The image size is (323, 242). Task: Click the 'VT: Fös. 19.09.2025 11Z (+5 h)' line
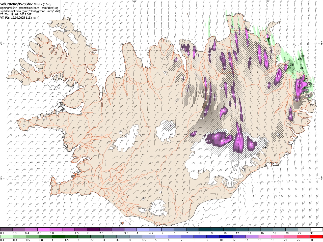click(20, 18)
